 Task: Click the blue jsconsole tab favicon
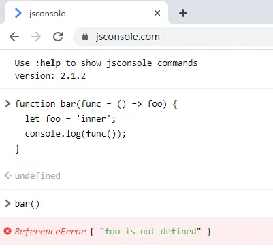pyautogui.click(x=18, y=13)
